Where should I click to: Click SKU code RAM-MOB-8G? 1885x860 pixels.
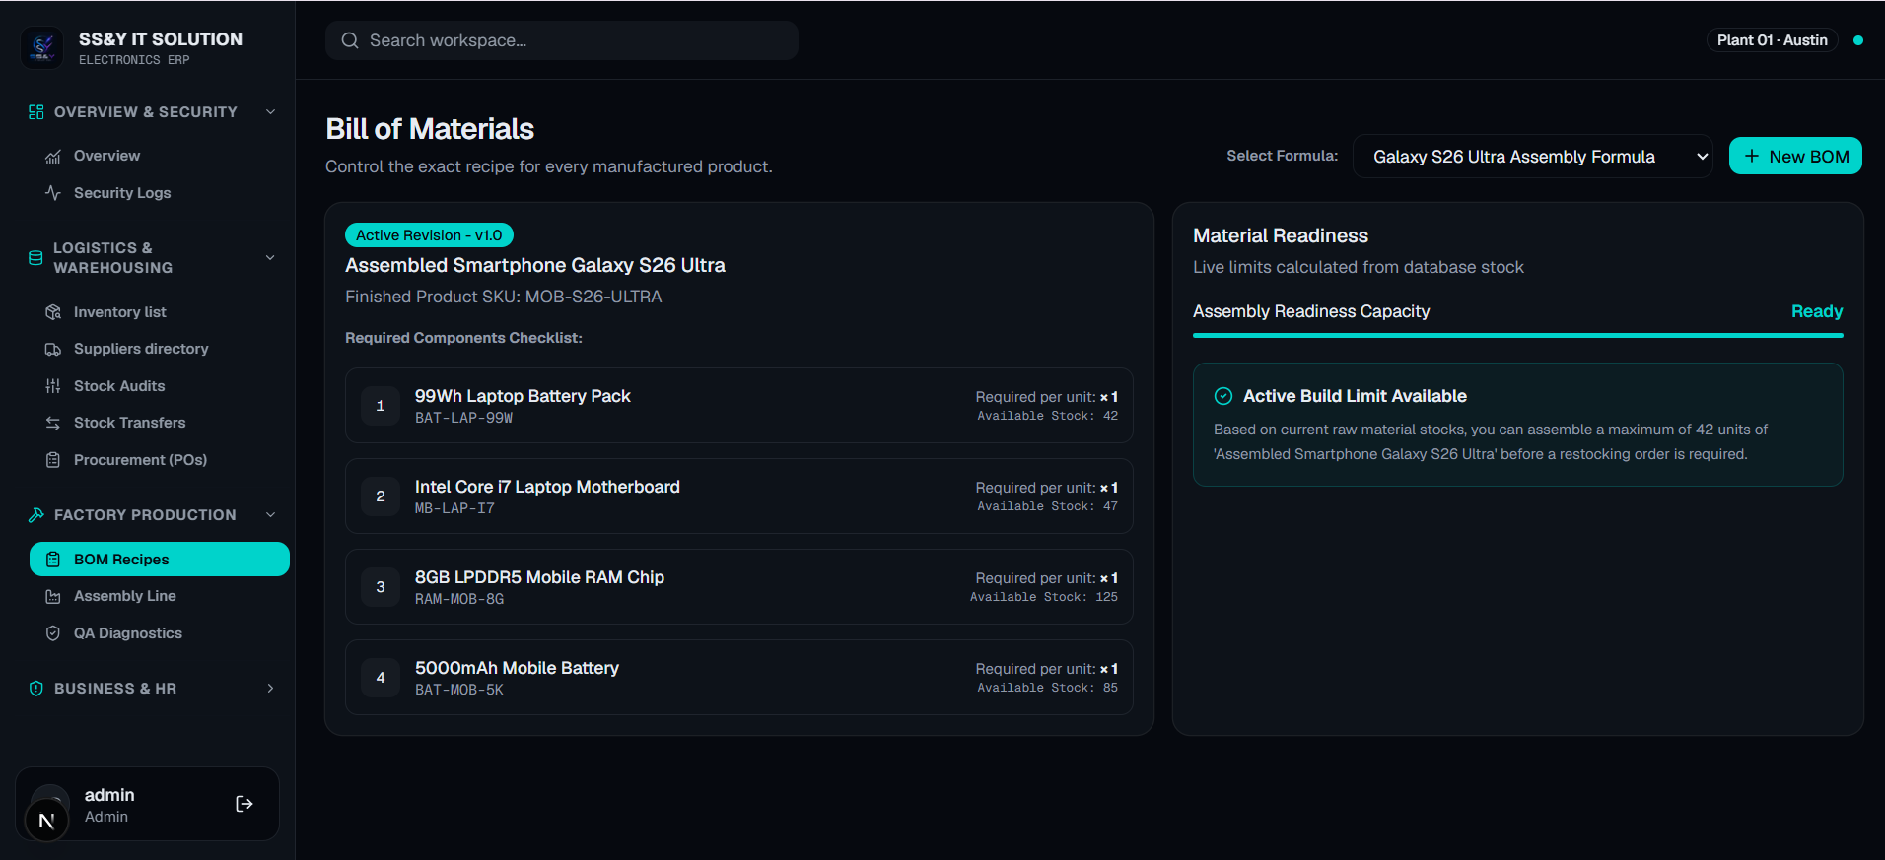tap(459, 599)
